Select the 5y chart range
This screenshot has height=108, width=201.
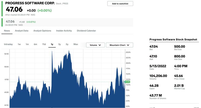(67, 44)
